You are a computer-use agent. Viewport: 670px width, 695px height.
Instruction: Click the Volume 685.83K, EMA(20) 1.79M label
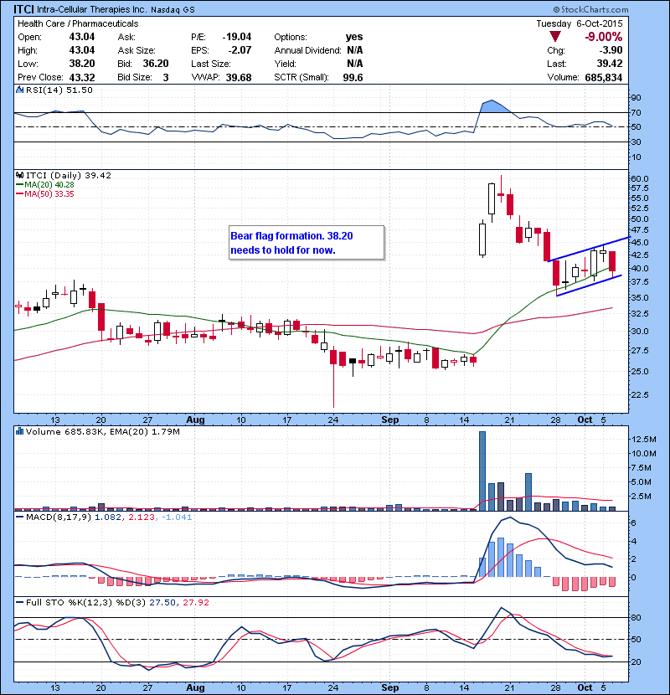coord(103,431)
